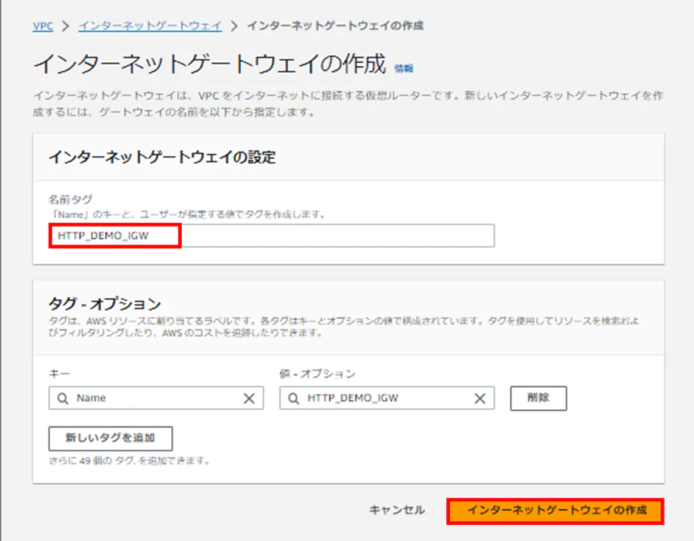
Task: Open the 情報 info link
Action: [404, 68]
